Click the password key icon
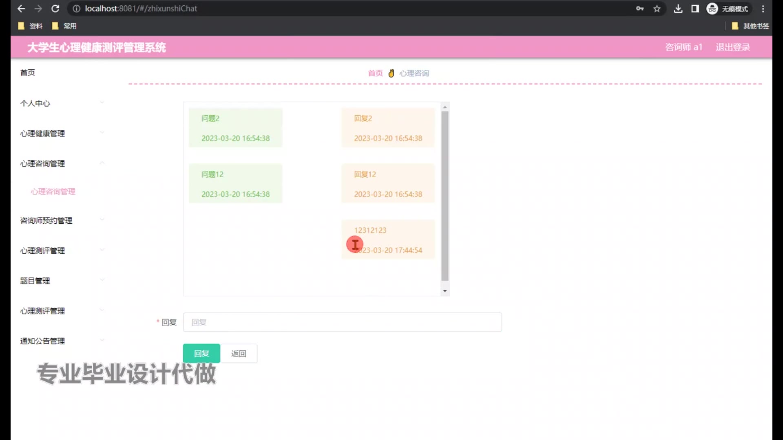 639,9
